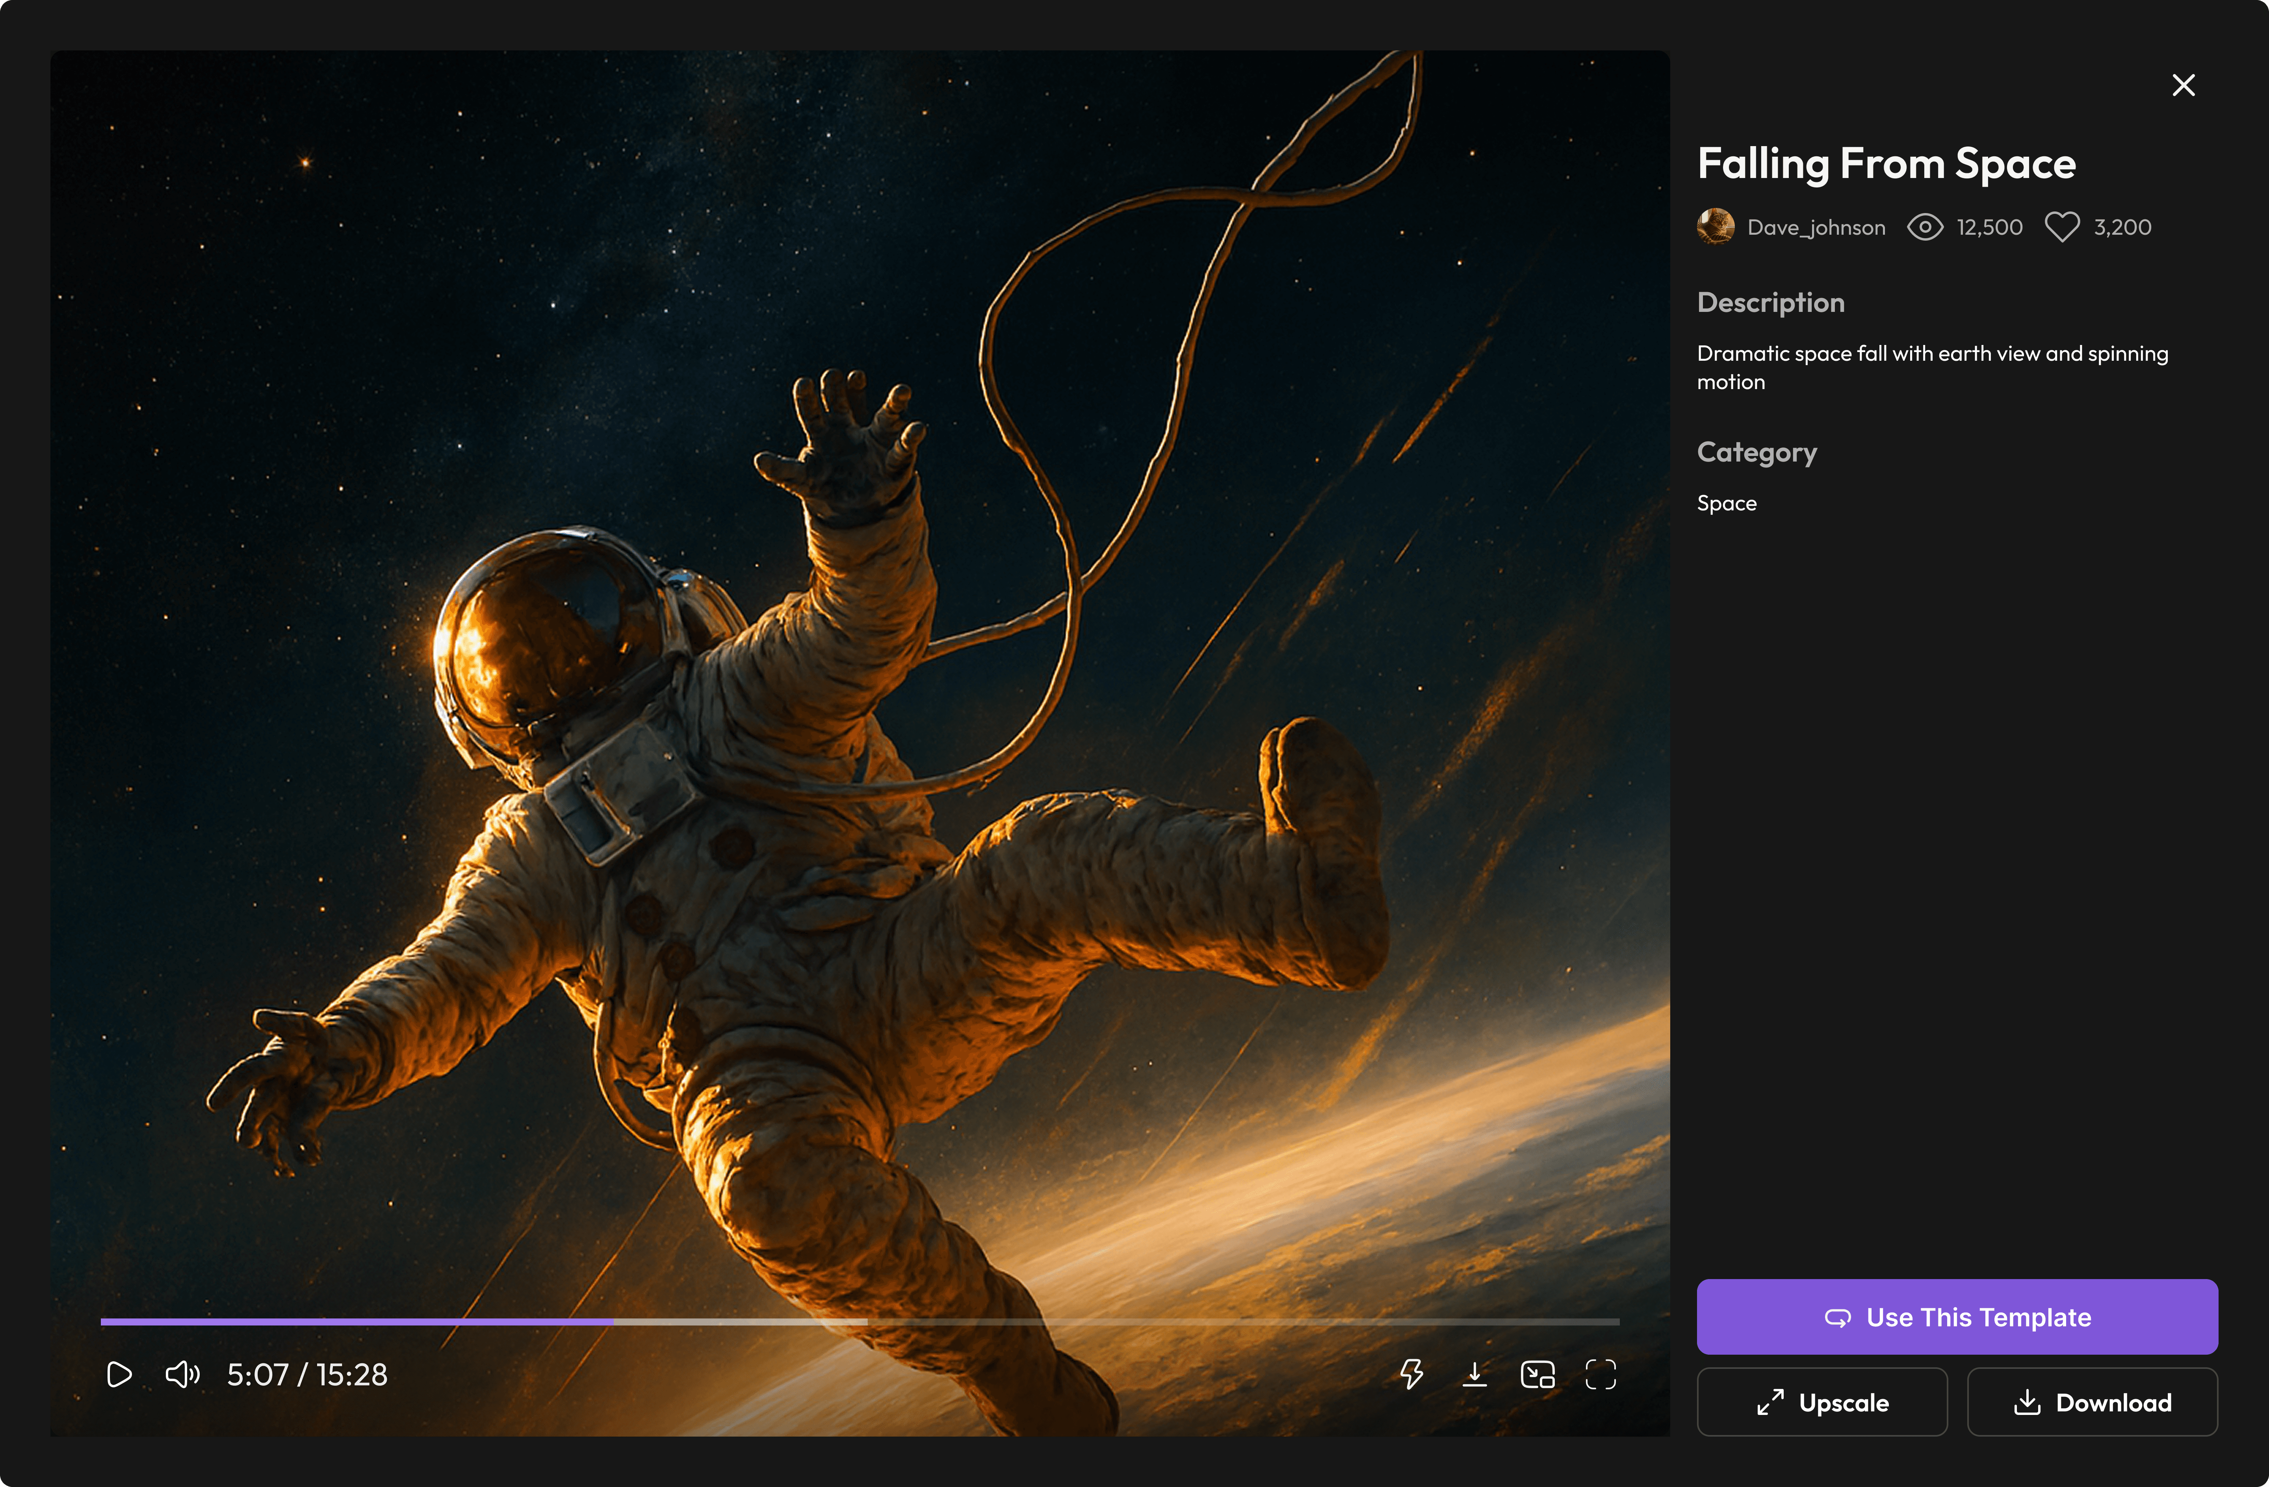
Task: Open Dave_johnson's profile avatar
Action: pyautogui.click(x=1716, y=227)
